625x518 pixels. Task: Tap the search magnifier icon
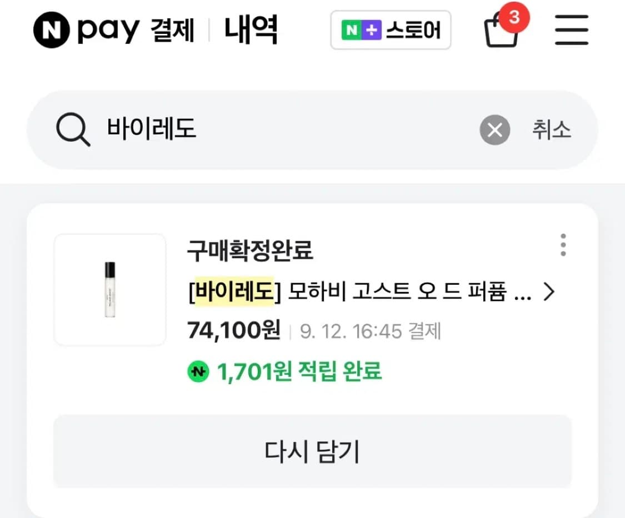coord(72,129)
